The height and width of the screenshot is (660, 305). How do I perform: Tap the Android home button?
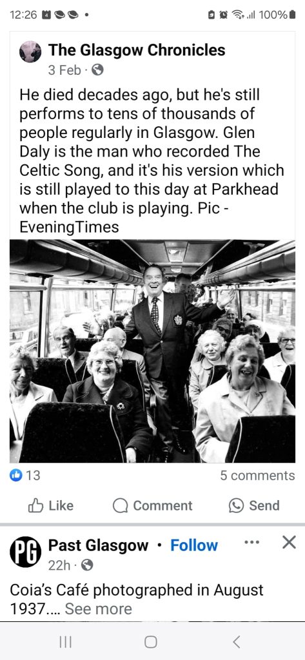pyautogui.click(x=151, y=641)
